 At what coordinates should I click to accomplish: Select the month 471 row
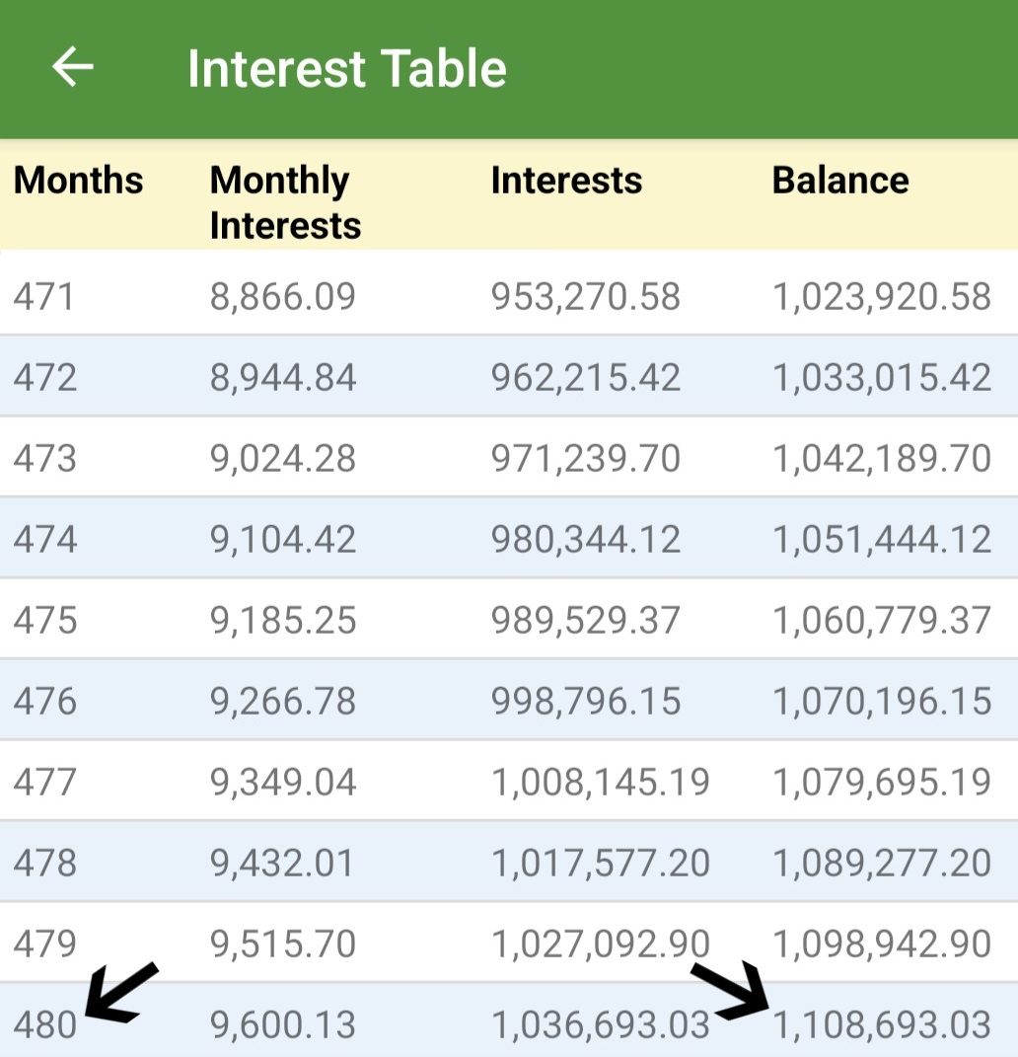coord(44,296)
